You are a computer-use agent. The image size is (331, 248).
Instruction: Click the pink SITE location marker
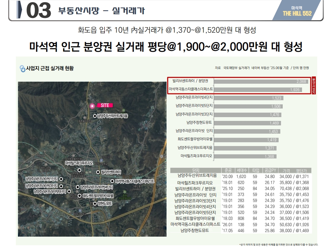[92, 106]
